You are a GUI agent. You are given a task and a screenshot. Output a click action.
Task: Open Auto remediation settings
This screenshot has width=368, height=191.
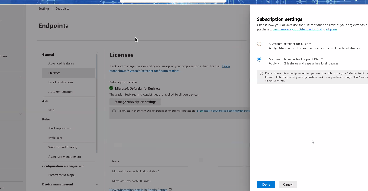pos(60,92)
